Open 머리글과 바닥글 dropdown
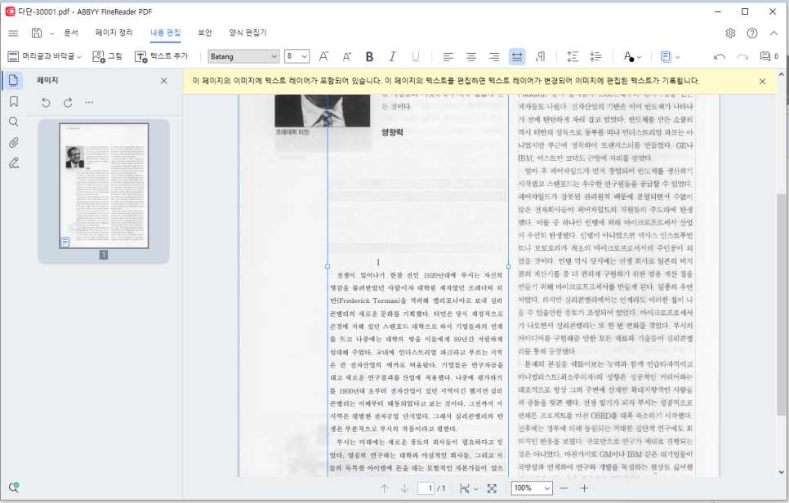Image resolution: width=789 pixels, height=503 pixels. click(x=45, y=56)
